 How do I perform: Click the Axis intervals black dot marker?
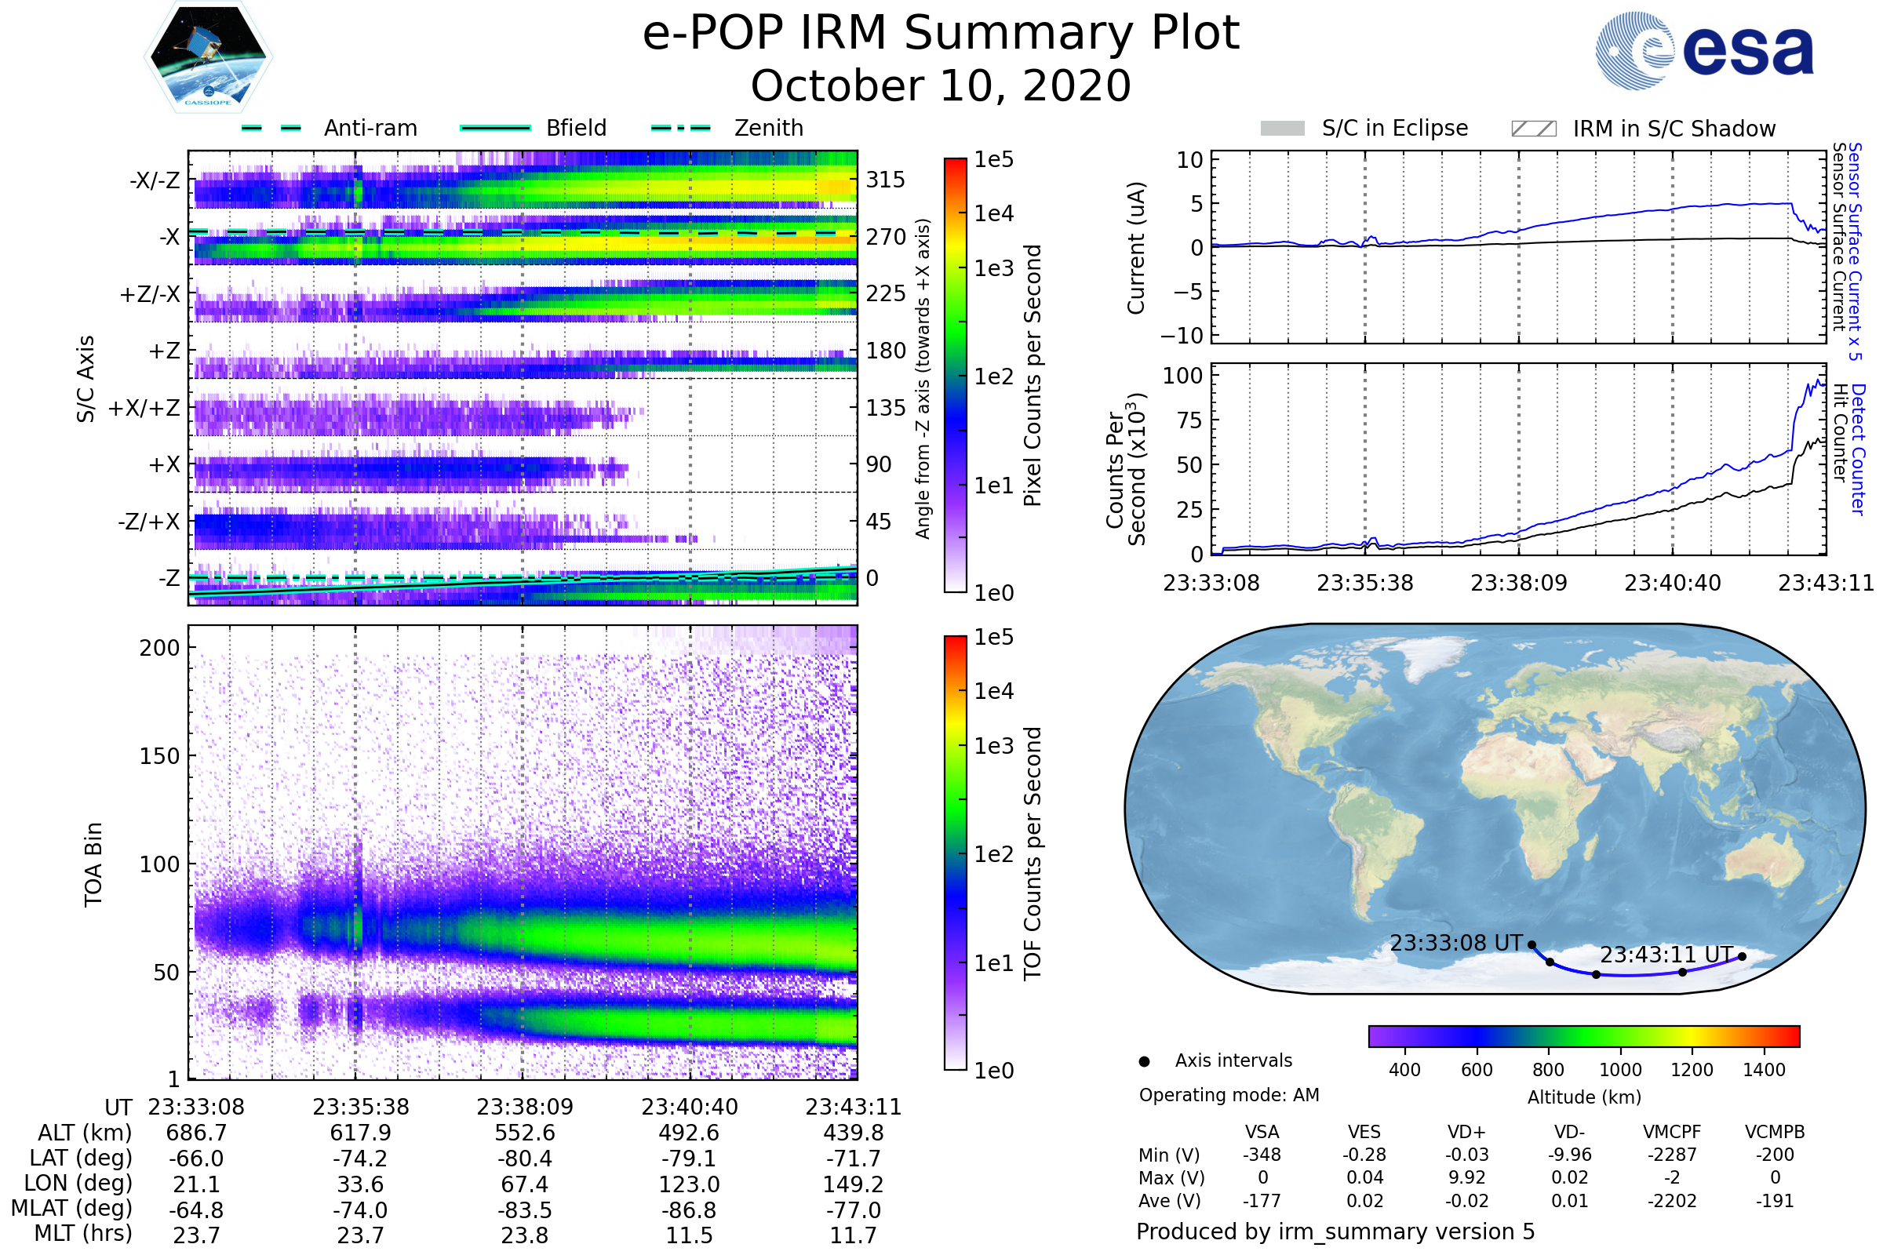tap(1145, 1062)
